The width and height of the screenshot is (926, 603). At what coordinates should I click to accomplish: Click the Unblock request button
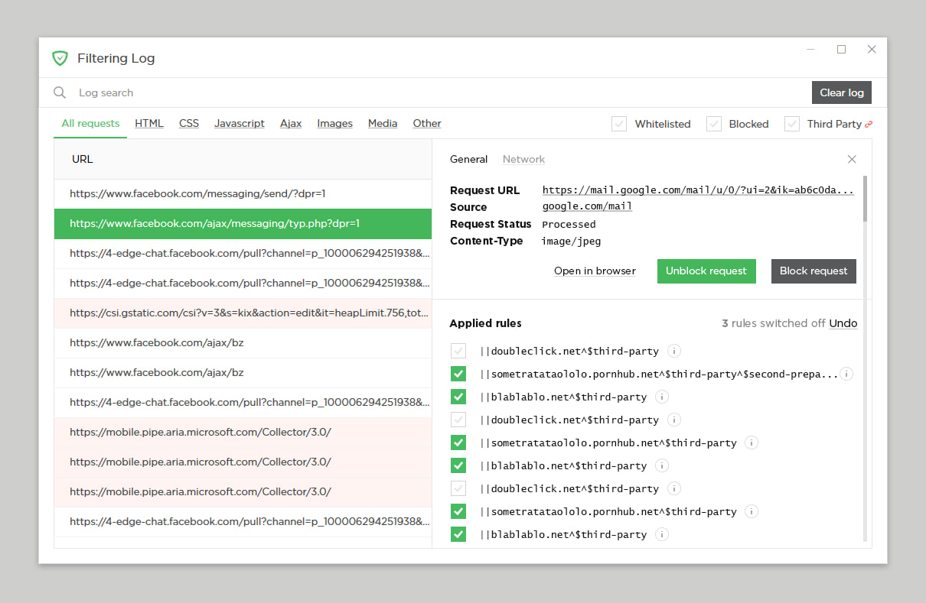[x=706, y=271]
